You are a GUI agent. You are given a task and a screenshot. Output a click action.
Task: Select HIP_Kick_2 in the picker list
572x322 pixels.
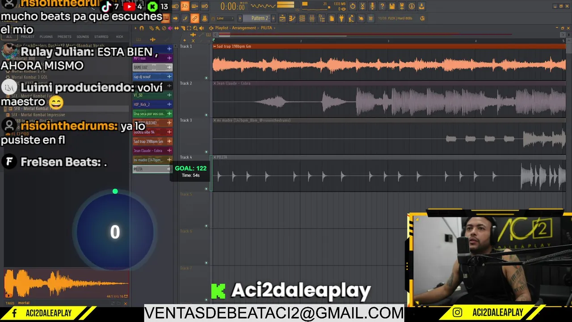(x=152, y=104)
